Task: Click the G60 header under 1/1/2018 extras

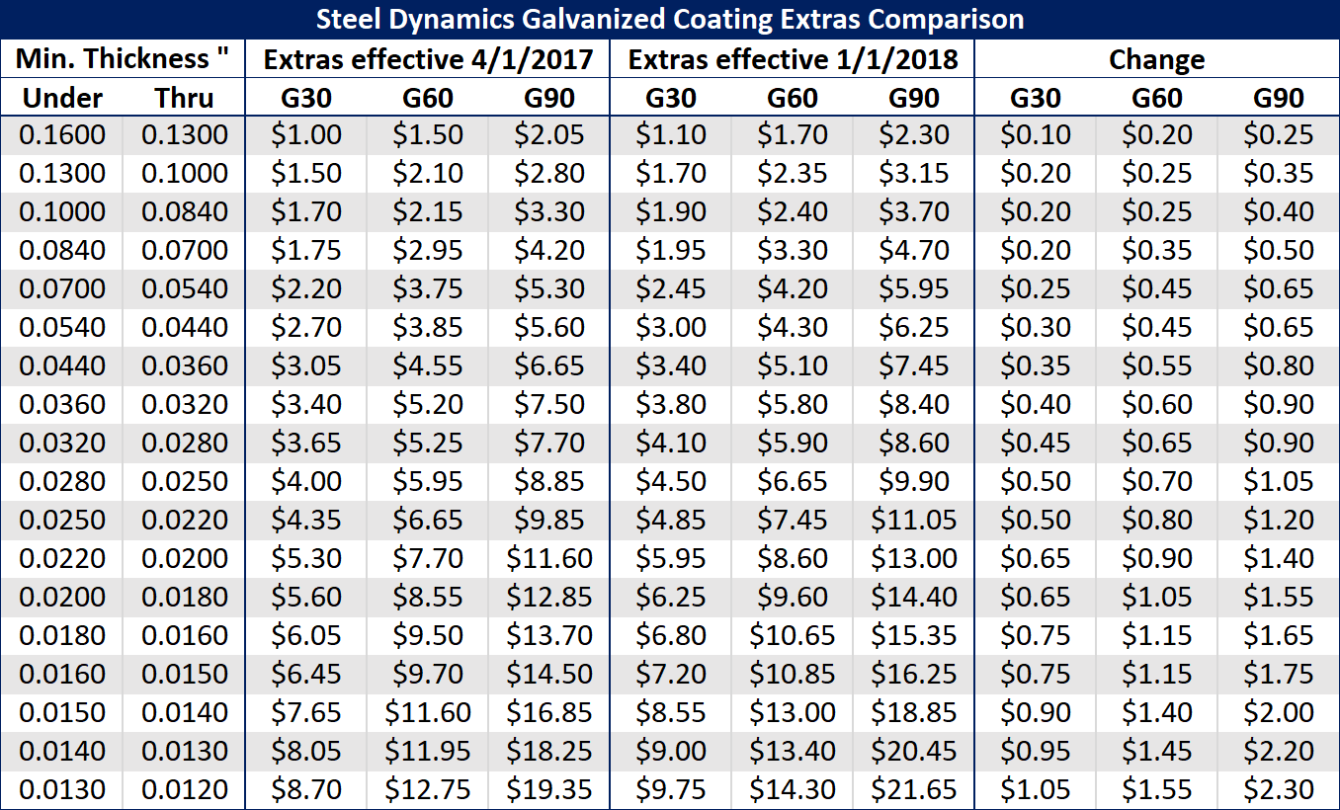Action: pos(793,98)
